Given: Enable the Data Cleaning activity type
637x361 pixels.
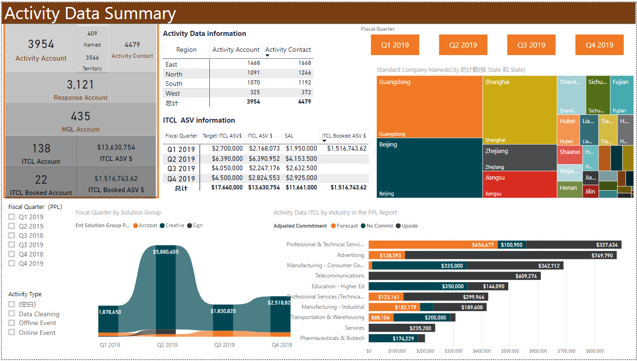Looking at the screenshot, I should point(12,314).
